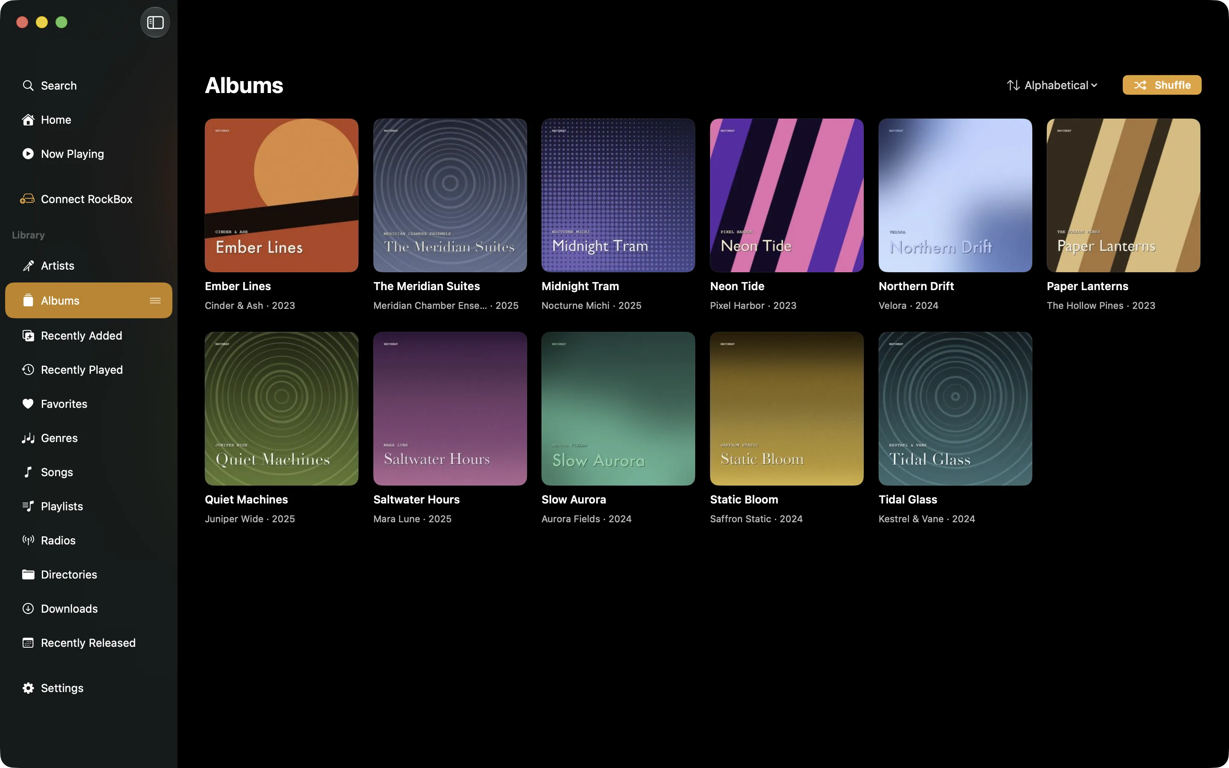Click the Connect RockBox device icon
The height and width of the screenshot is (768, 1229).
pyautogui.click(x=27, y=198)
